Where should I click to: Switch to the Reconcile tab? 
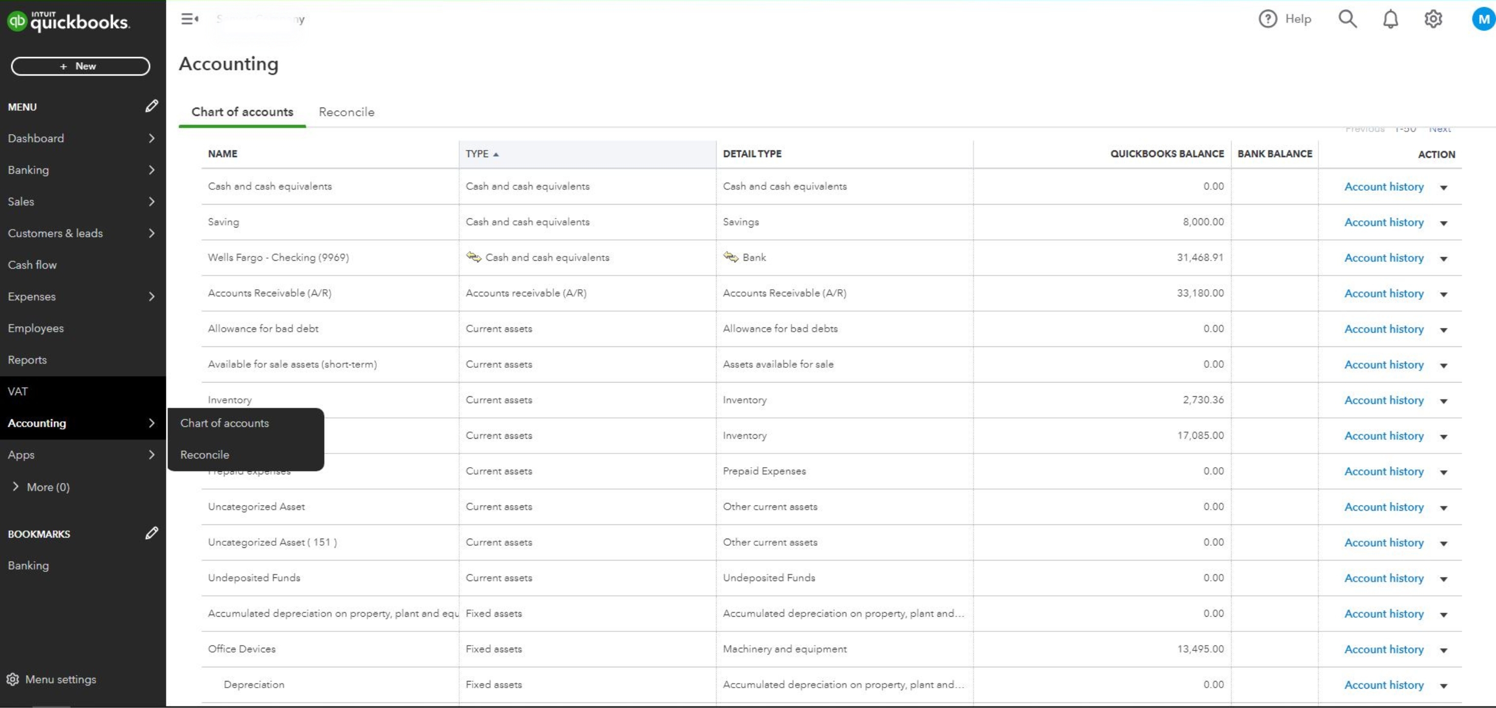pyautogui.click(x=346, y=112)
